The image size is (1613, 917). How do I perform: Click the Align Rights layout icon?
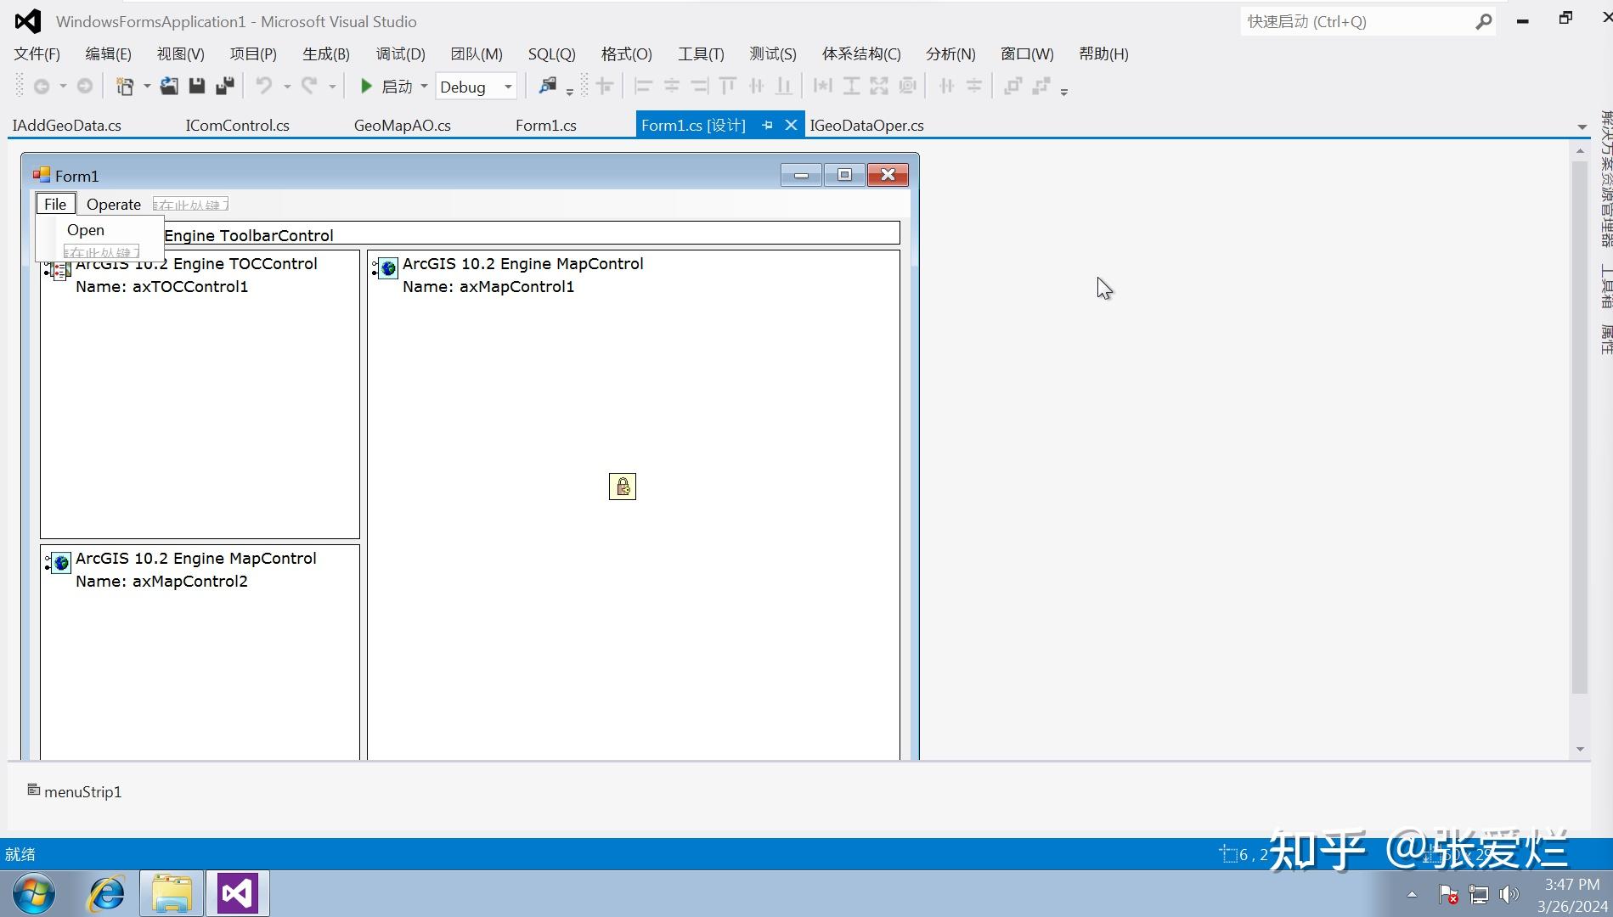click(699, 87)
